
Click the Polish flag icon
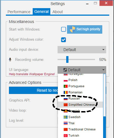[66, 80]
